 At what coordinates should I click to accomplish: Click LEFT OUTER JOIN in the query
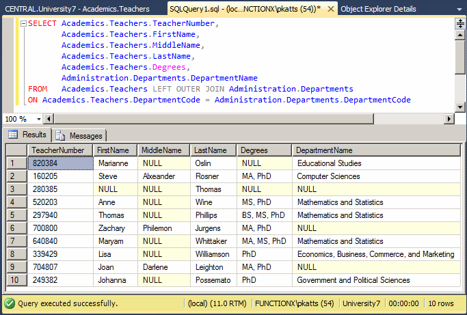(x=188, y=89)
